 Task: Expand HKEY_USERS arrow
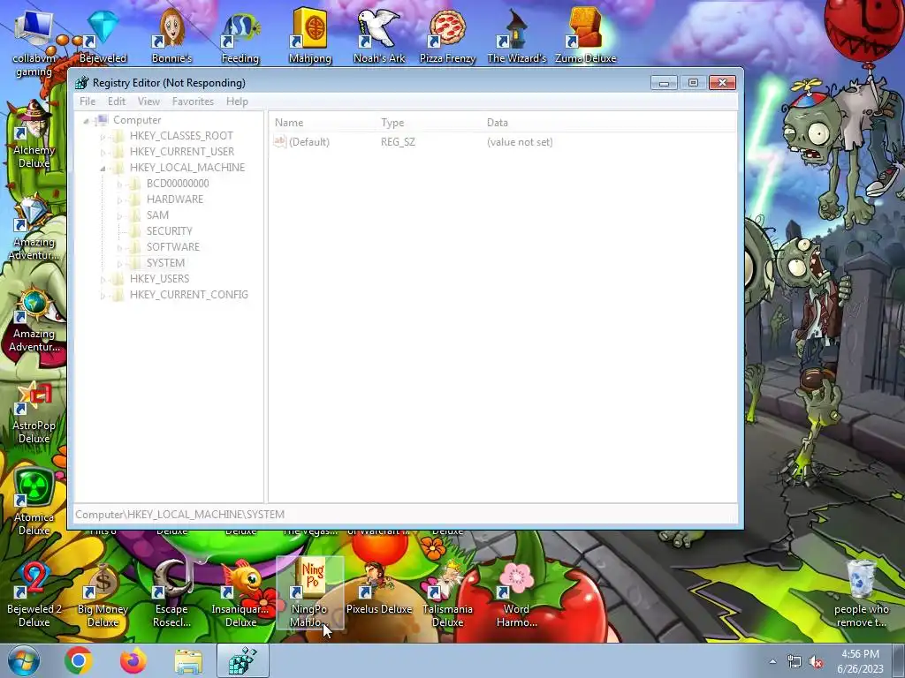pos(103,279)
